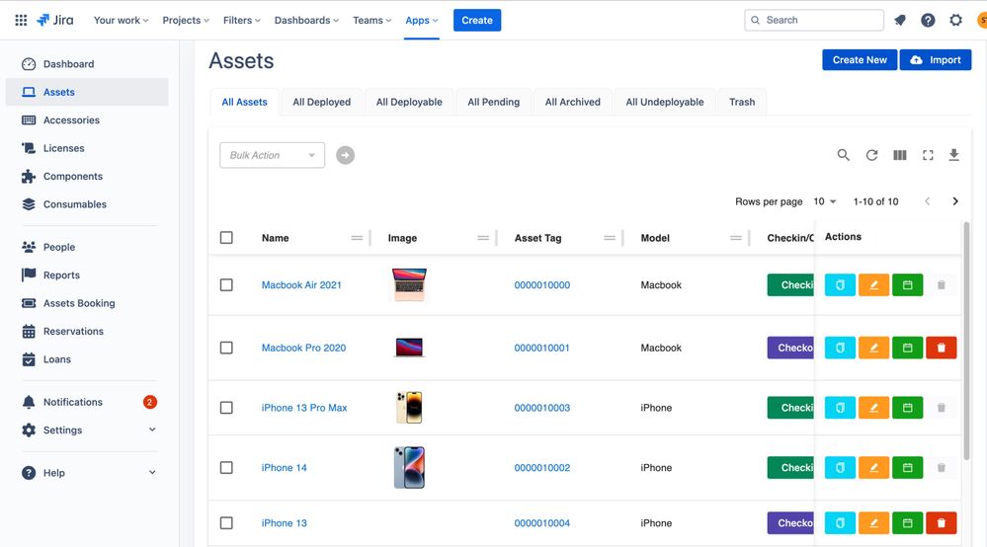Click the table vertical scrollbar
Screen dimensions: 987x547
967,342
